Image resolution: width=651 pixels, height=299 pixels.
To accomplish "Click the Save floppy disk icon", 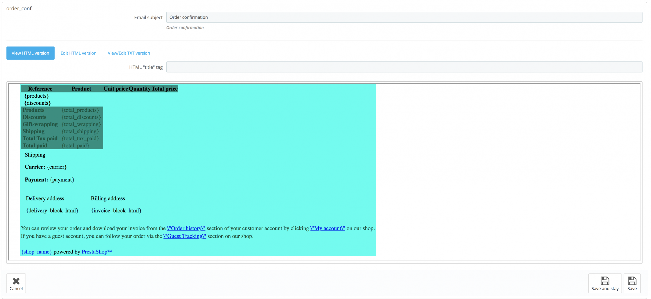I will [632, 281].
